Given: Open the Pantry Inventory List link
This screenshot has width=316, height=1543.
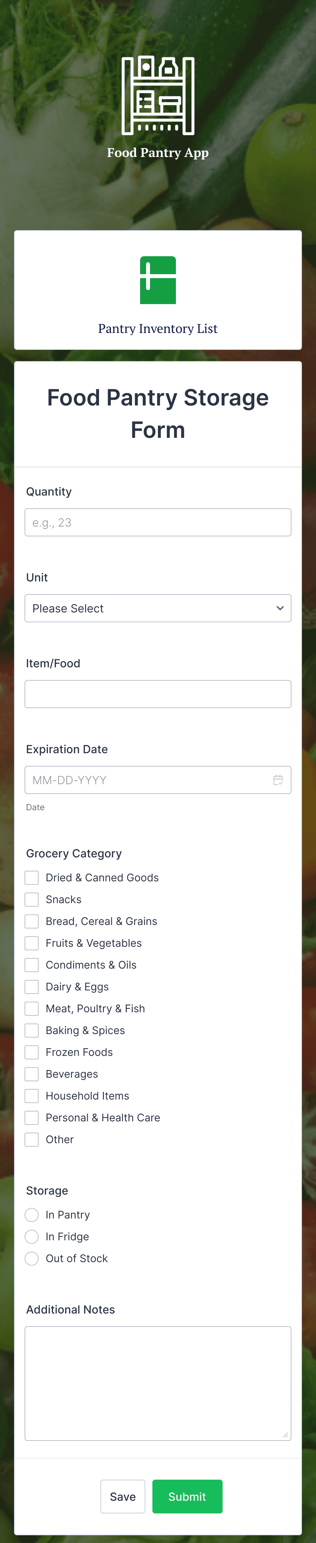Looking at the screenshot, I should coord(158,329).
